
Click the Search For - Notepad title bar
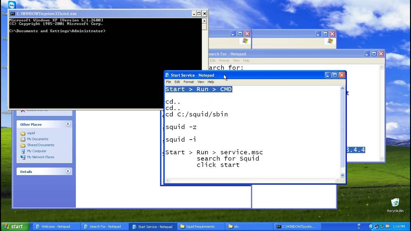click(286, 54)
